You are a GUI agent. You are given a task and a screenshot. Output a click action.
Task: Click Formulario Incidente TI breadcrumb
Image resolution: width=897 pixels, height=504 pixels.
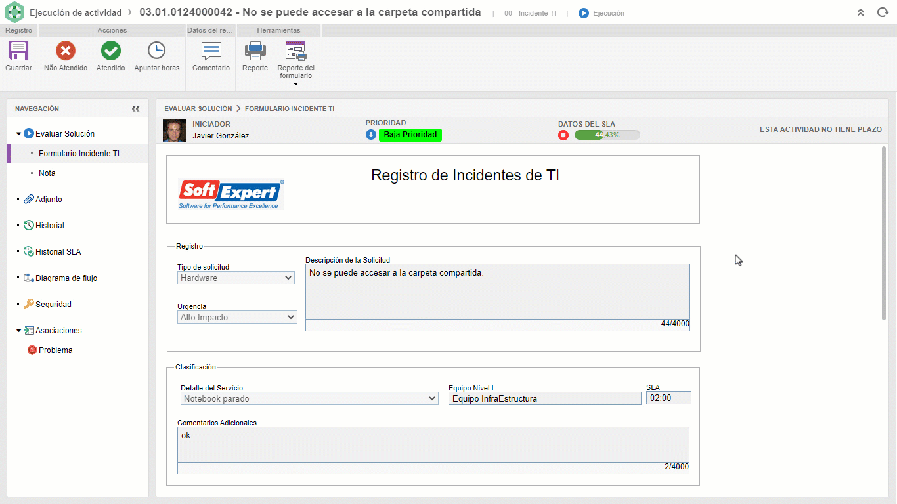coord(290,109)
